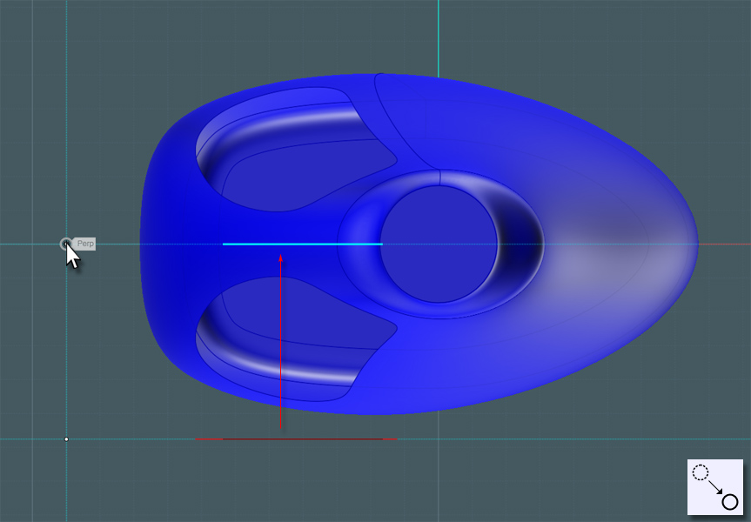
Task: Select the white point on the lower construction line
Action: click(66, 439)
